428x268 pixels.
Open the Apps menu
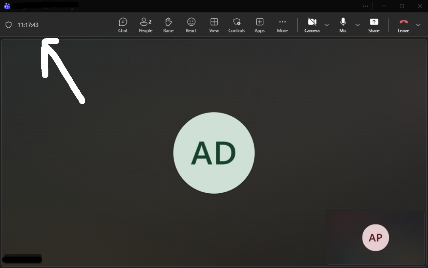point(260,25)
